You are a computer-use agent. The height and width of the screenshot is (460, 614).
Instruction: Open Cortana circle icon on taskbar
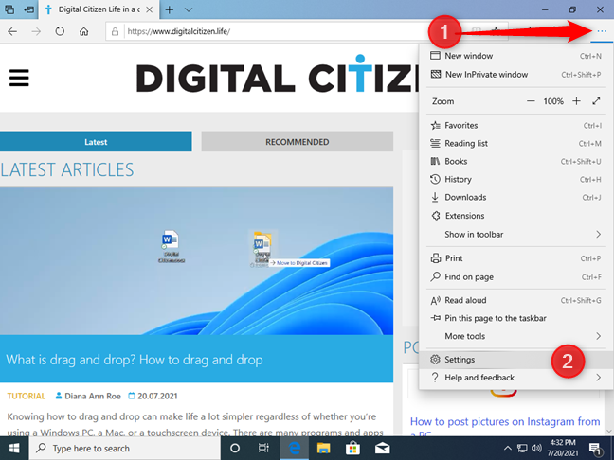[x=235, y=449]
